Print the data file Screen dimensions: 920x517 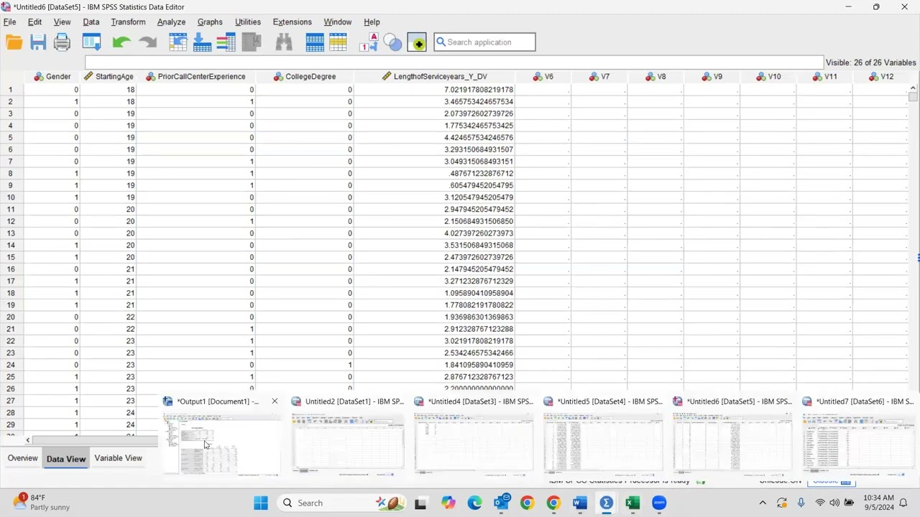pyautogui.click(x=63, y=42)
